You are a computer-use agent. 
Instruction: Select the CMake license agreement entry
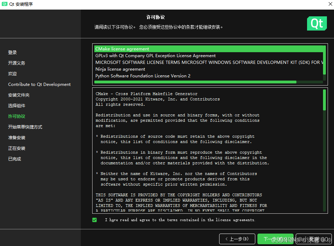tap(208, 49)
